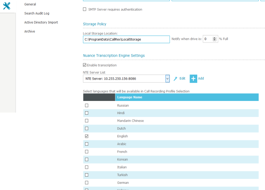The height and width of the screenshot is (190, 265).
Task: Select the French language checkbox
Action: point(87,152)
